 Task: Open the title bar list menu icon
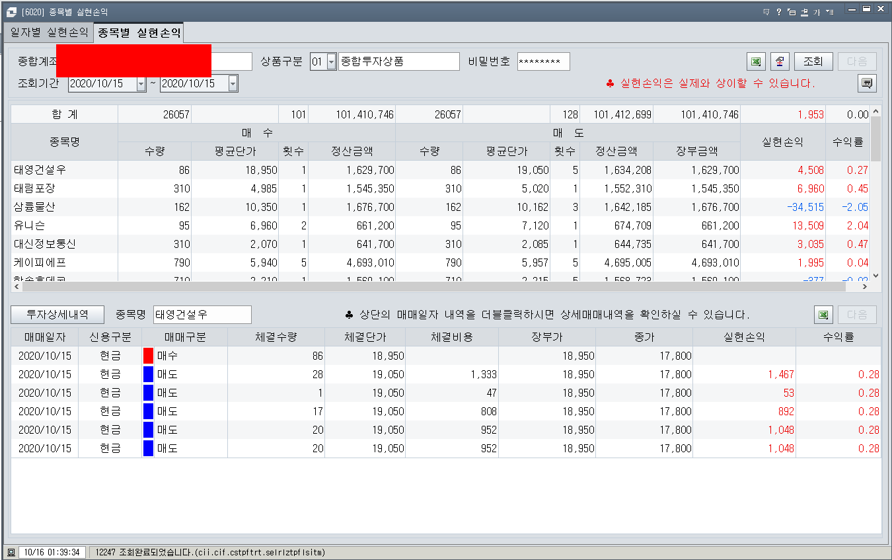click(x=830, y=12)
